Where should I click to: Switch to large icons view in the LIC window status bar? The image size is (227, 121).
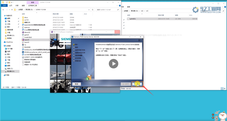[x=224, y=88]
